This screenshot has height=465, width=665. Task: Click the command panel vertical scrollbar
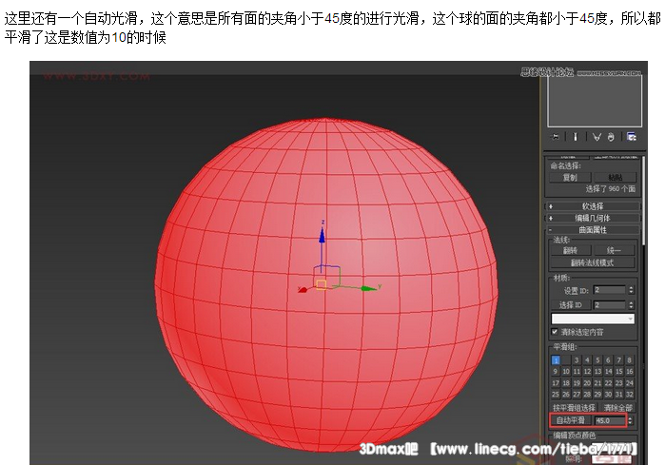coord(643,200)
